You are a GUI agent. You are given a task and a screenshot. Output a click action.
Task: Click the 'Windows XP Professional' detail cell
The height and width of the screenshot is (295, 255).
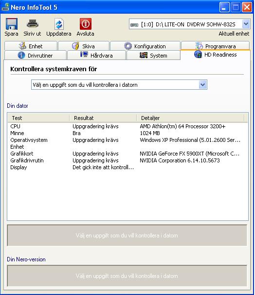pyautogui.click(x=190, y=140)
